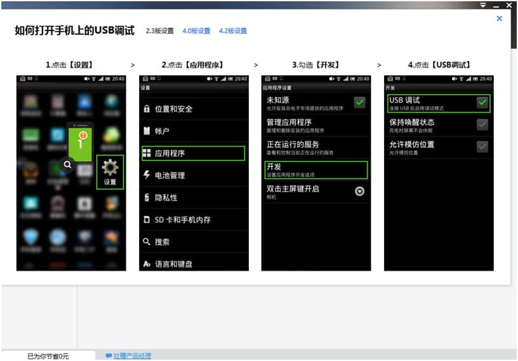
Task: Click the lightning icon beside 电池管理
Action: [x=147, y=174]
